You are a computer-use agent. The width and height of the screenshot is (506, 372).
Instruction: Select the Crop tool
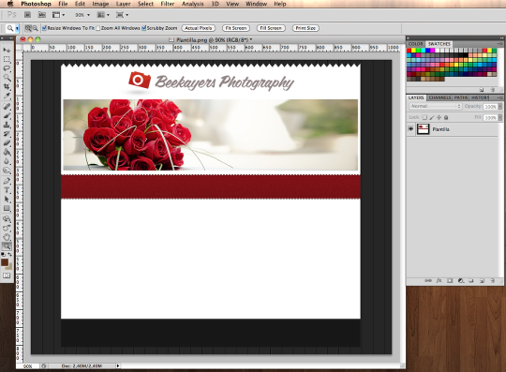pos(7,86)
